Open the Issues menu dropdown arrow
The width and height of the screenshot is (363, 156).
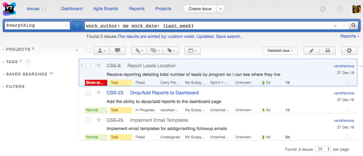coord(45,9)
